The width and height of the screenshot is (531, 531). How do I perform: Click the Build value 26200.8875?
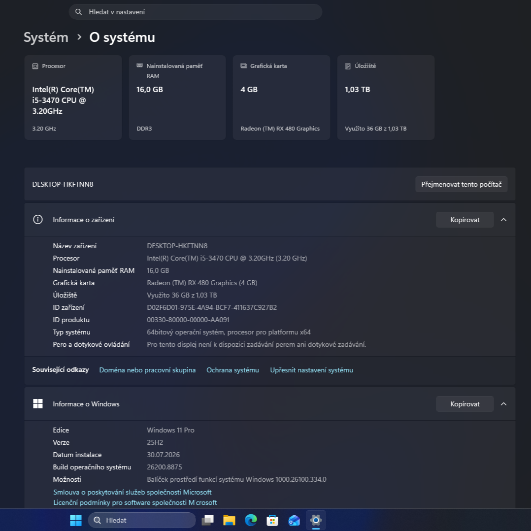(x=164, y=467)
